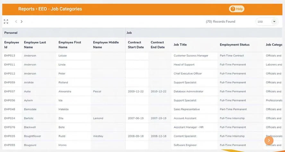The width and height of the screenshot is (285, 152).
Task: Select the EMP076 cell
Action: (x=10, y=127)
